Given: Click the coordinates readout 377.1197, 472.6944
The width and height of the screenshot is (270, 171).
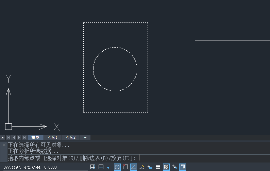Looking at the screenshot, I should point(30,167).
